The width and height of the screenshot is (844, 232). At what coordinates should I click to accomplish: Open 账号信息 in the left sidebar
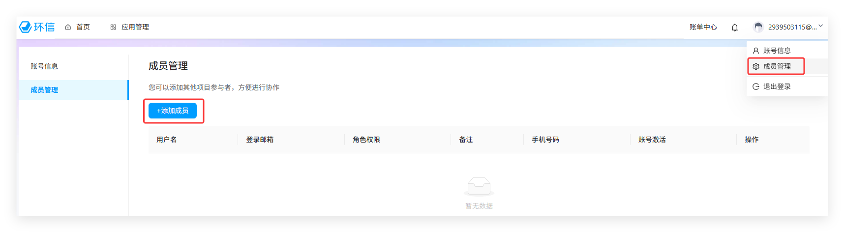44,66
